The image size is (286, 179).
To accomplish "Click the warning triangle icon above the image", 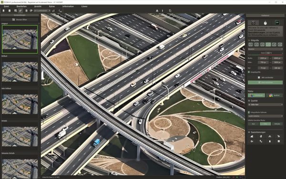I will click(157, 11).
